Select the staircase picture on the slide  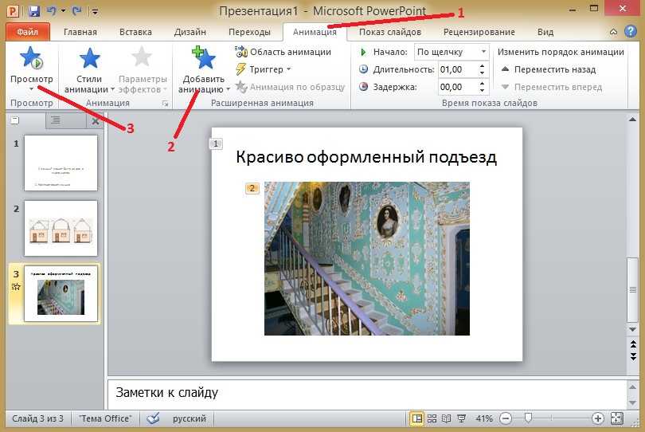[366, 258]
